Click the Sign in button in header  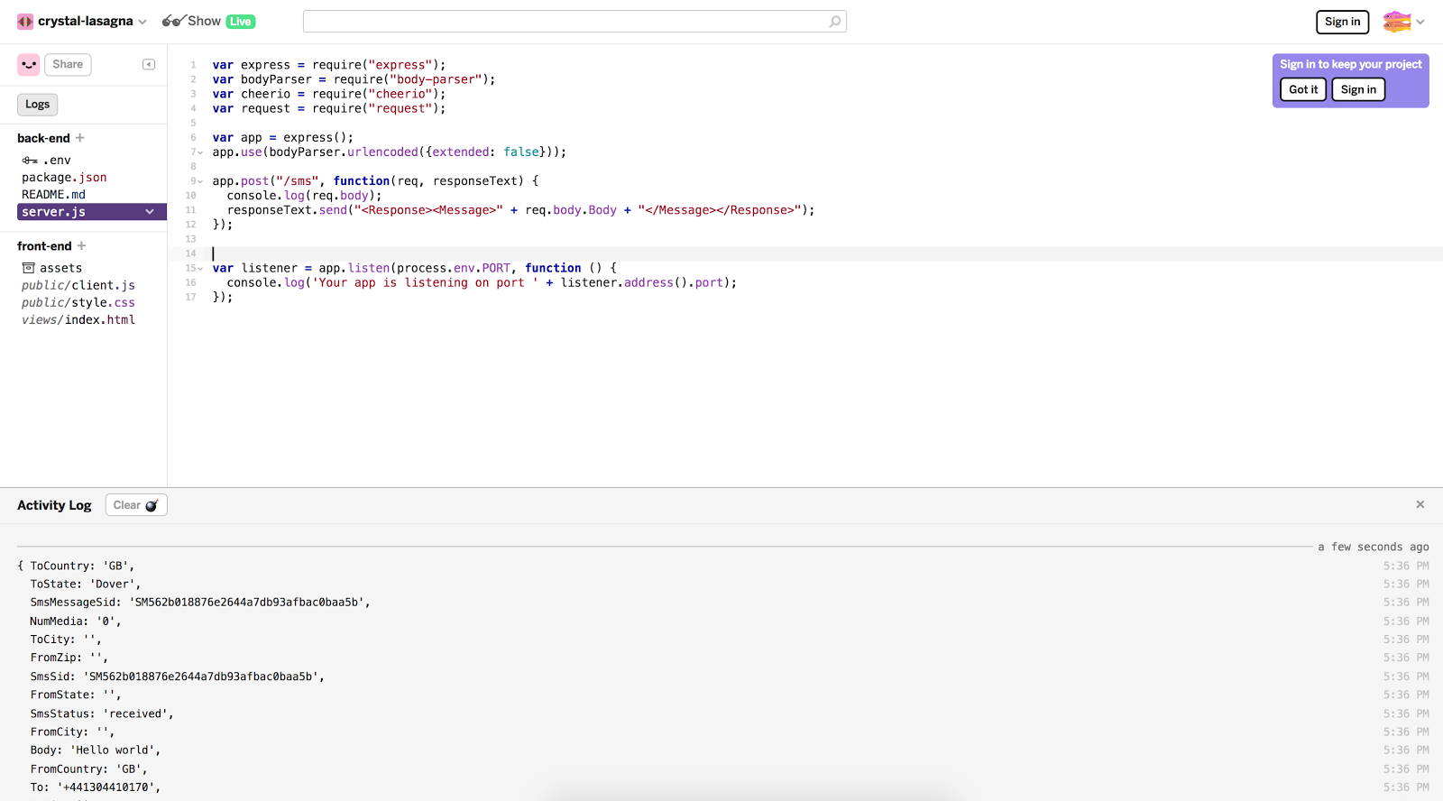point(1342,22)
